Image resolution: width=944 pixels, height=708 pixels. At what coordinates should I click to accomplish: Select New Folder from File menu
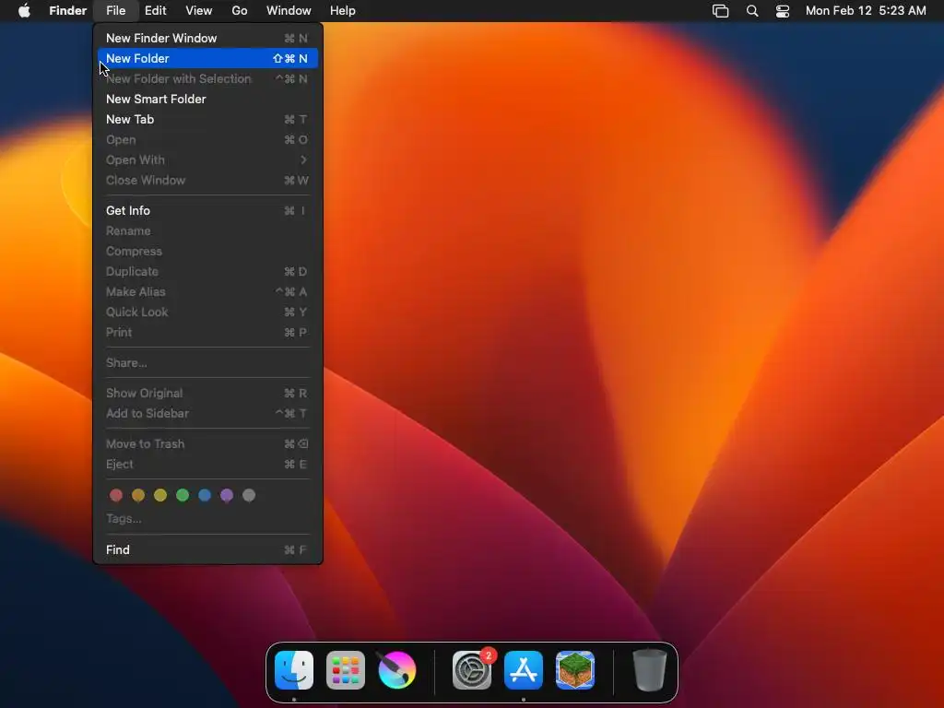207,58
